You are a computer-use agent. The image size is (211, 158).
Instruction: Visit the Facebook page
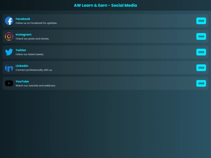(201, 21)
